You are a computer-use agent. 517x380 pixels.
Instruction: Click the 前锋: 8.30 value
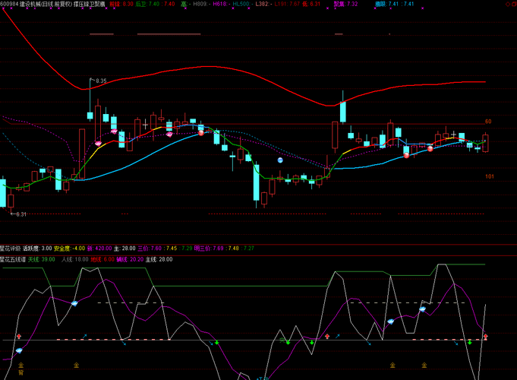click(x=121, y=4)
